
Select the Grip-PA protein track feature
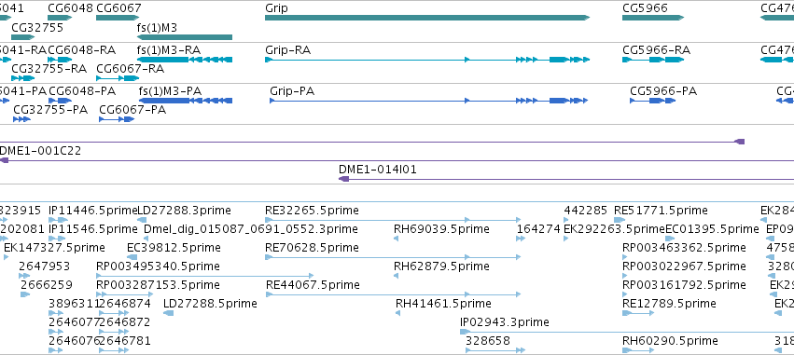pyautogui.click(x=429, y=101)
